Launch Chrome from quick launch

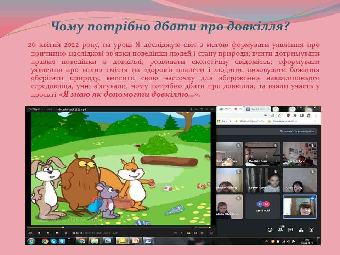45,241
